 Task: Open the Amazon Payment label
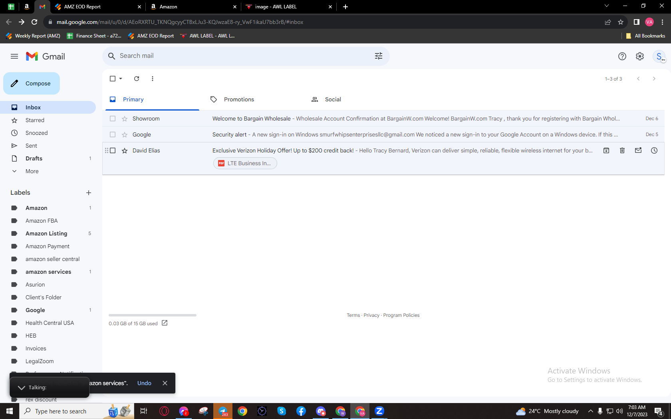click(x=48, y=246)
